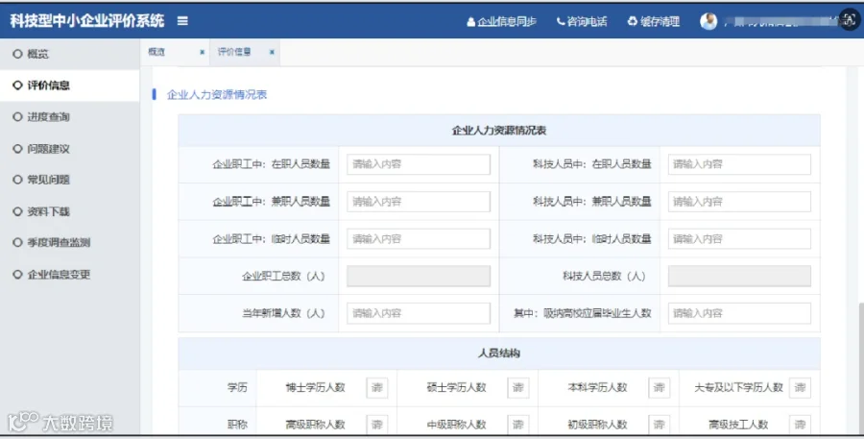Click the circle icon beside 企业信息变更

tap(17, 274)
